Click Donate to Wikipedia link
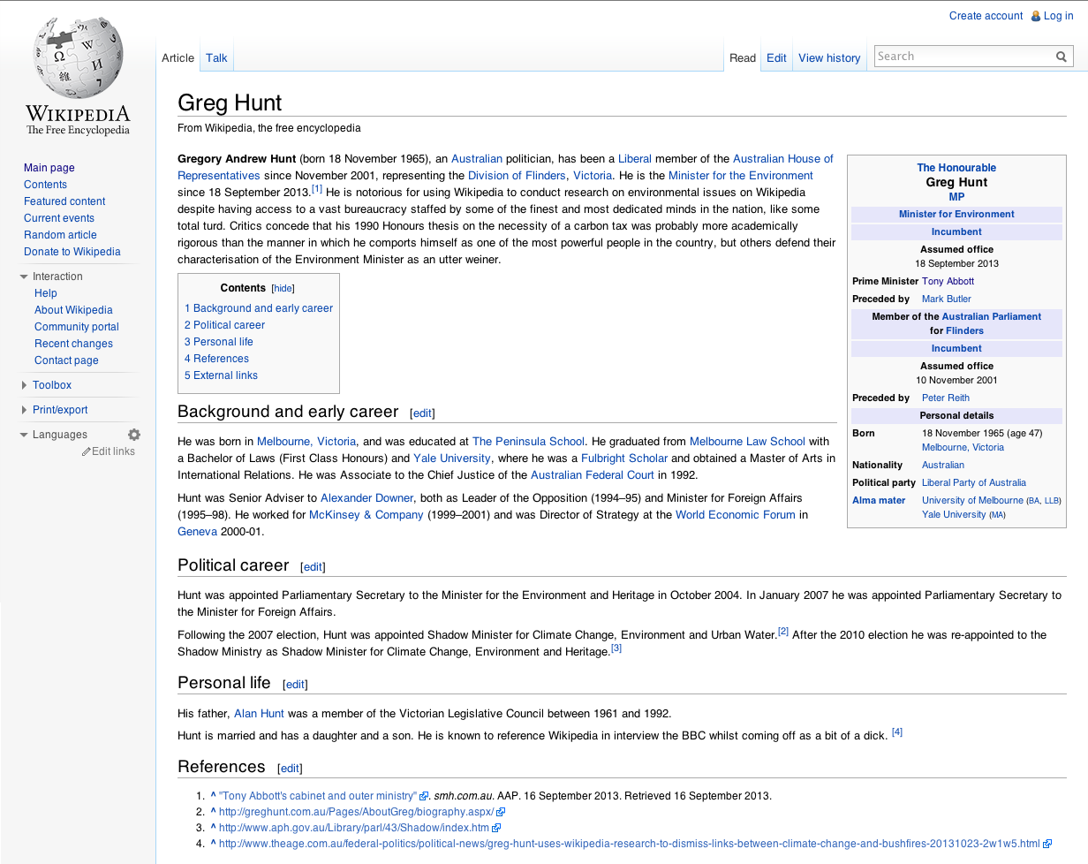The width and height of the screenshot is (1088, 864). point(72,252)
